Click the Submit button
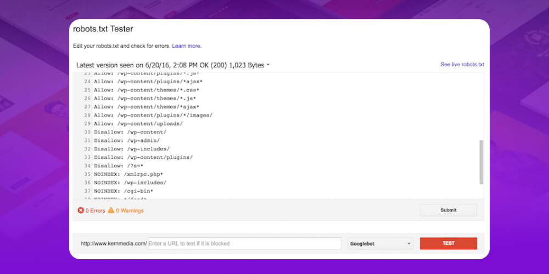Screen dimensions: 549x274 coord(449,210)
